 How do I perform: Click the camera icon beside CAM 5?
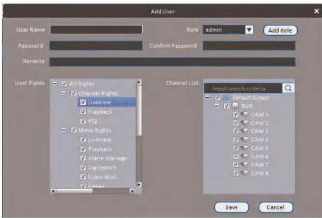click(x=244, y=148)
